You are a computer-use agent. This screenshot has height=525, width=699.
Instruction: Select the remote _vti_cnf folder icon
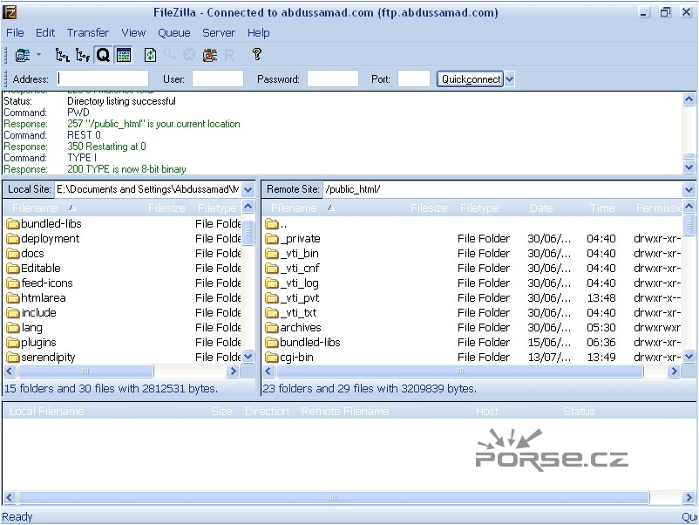271,268
